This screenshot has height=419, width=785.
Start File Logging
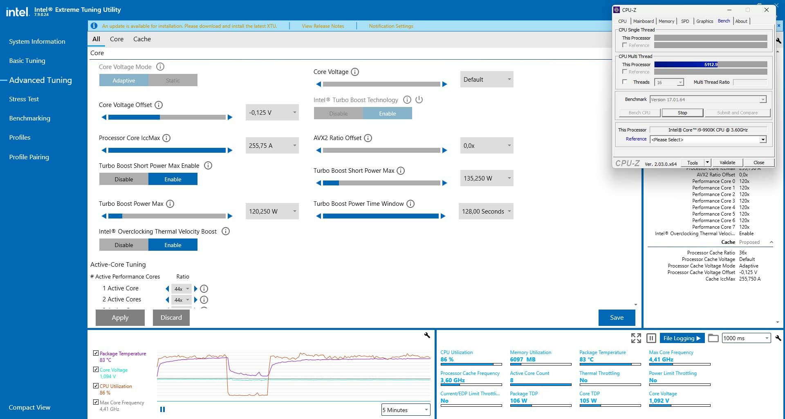[682, 338]
